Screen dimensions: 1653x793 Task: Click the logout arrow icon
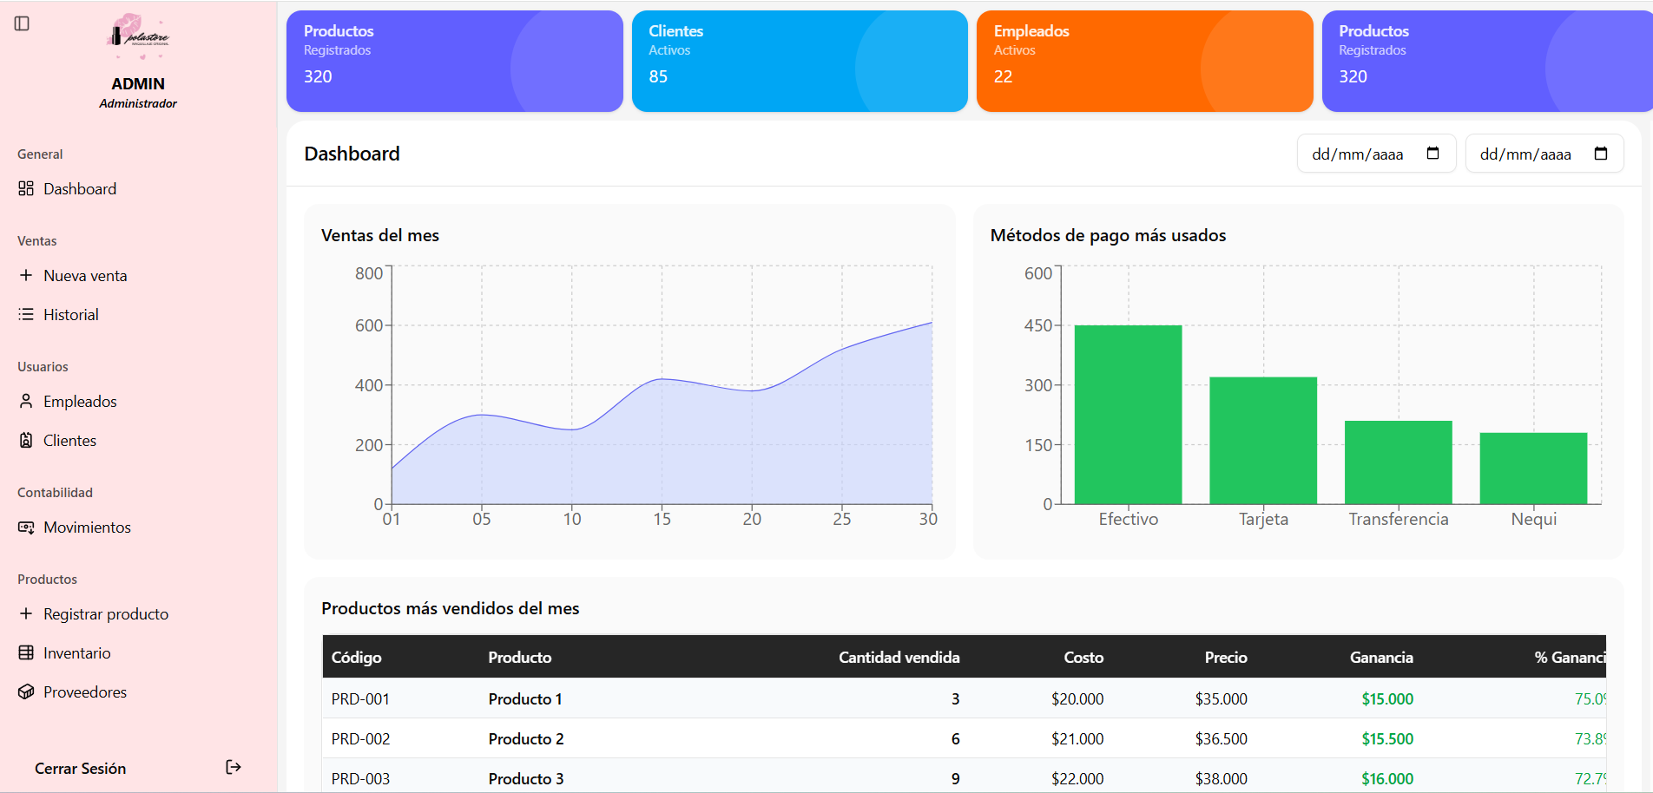pos(234,767)
